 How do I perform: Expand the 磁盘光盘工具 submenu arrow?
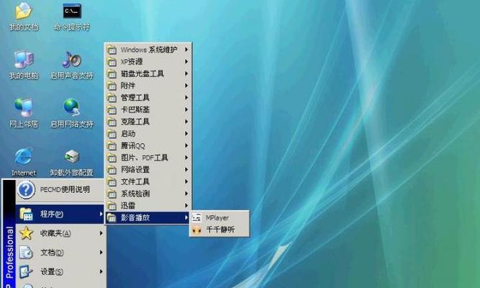click(x=186, y=73)
